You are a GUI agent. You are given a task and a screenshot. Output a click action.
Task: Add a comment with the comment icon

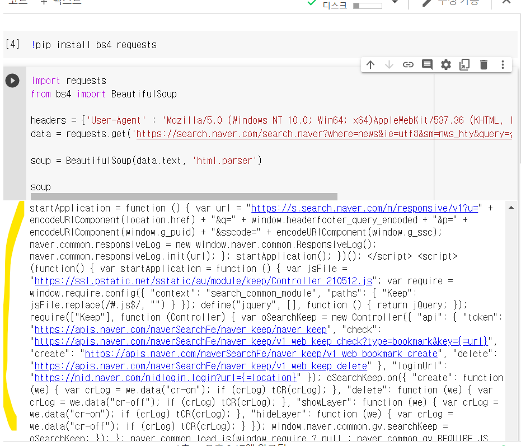(427, 64)
